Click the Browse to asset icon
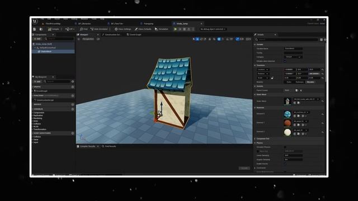The height and width of the screenshot is (201, 358). pyautogui.click(x=41, y=29)
